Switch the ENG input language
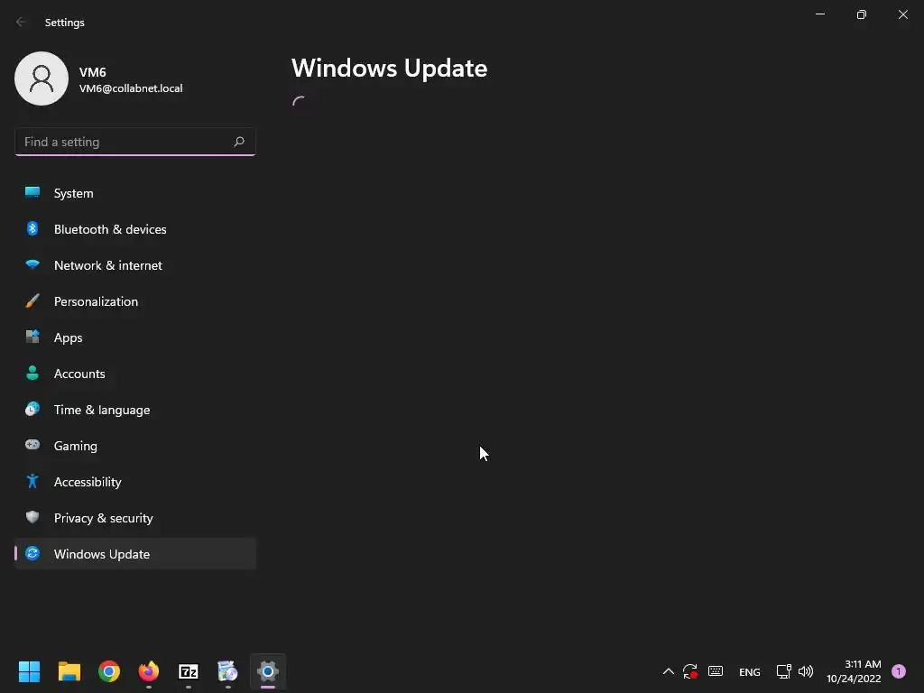 [x=750, y=671]
